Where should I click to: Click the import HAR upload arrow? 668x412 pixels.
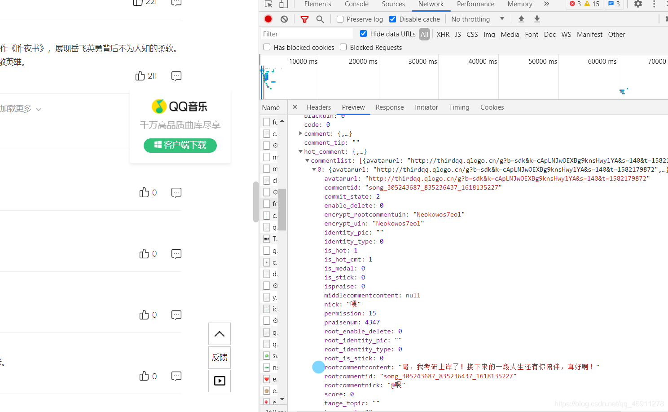click(521, 19)
